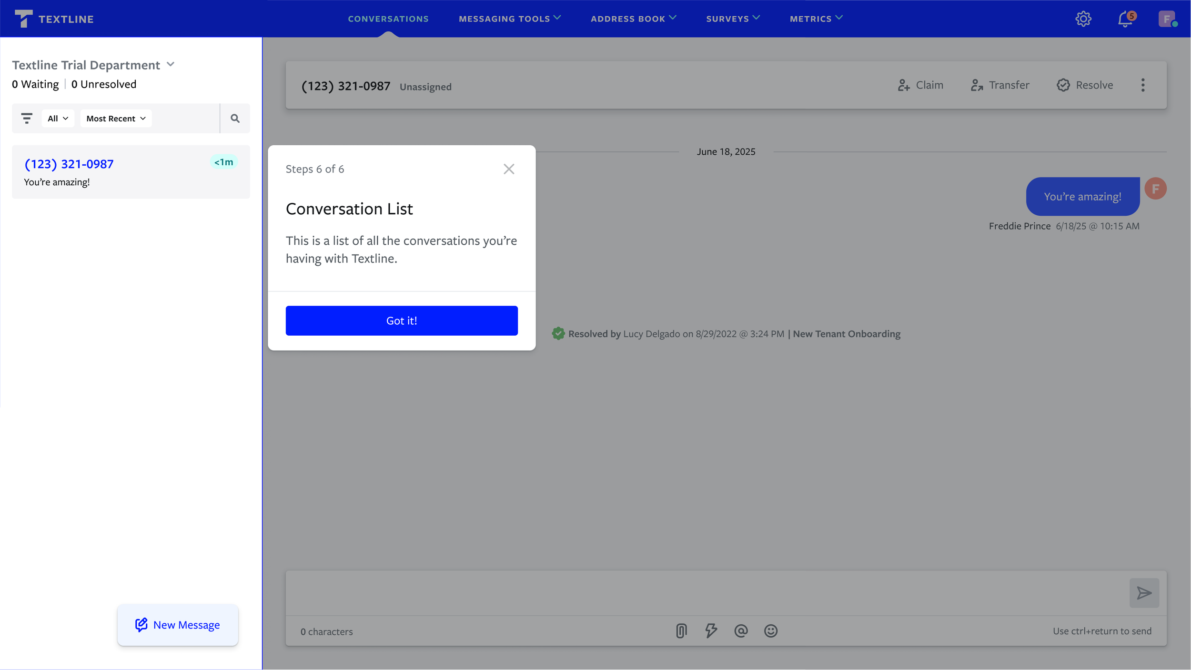Screen dimensions: 1191x670
Task: Open the conversation more options menu
Action: [x=1143, y=85]
